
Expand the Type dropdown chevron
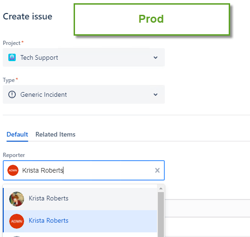(156, 94)
